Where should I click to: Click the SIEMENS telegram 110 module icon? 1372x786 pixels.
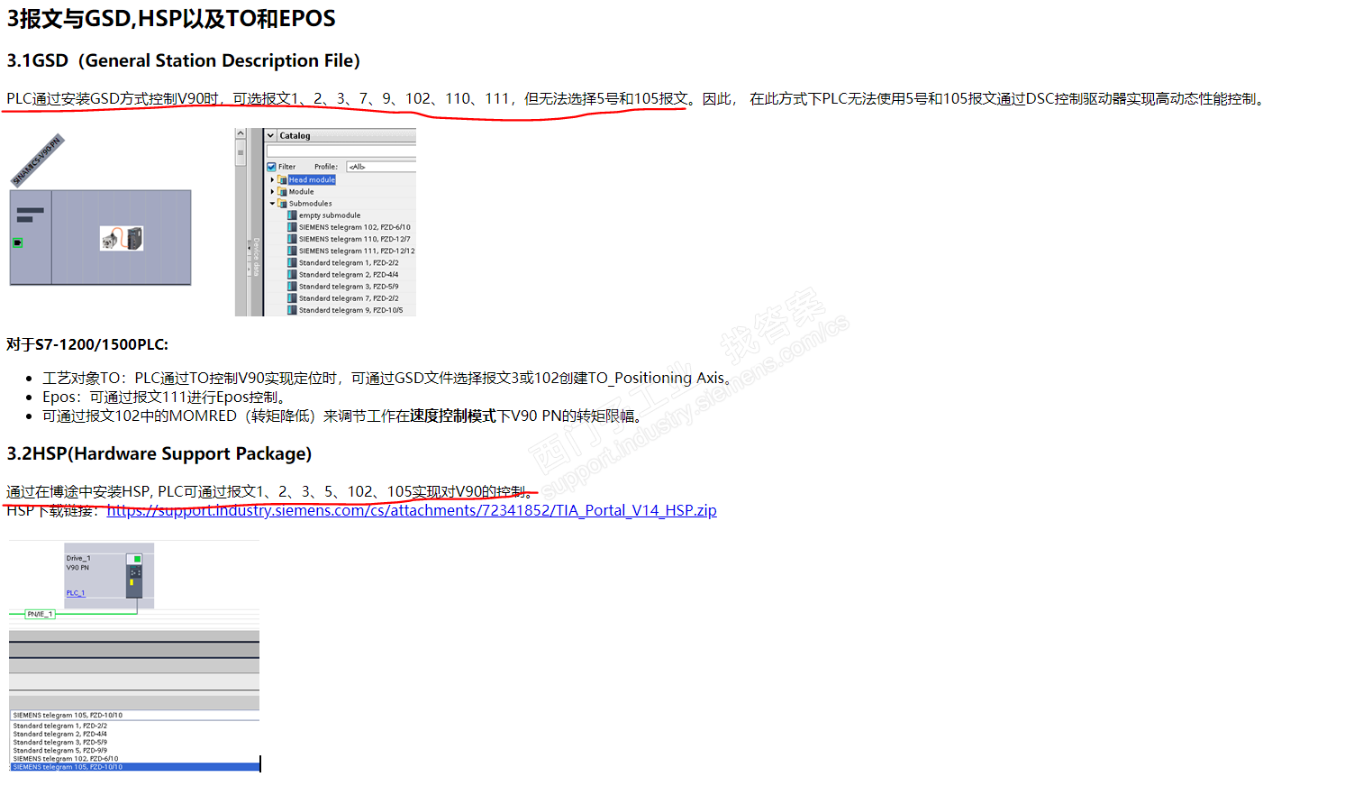(x=292, y=239)
